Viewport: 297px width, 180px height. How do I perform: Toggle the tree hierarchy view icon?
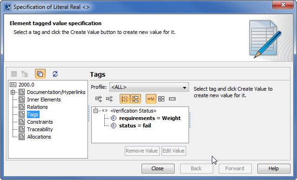(x=135, y=99)
